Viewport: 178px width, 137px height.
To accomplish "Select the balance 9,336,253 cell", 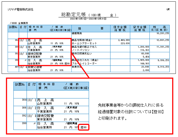I will coord(163,60).
